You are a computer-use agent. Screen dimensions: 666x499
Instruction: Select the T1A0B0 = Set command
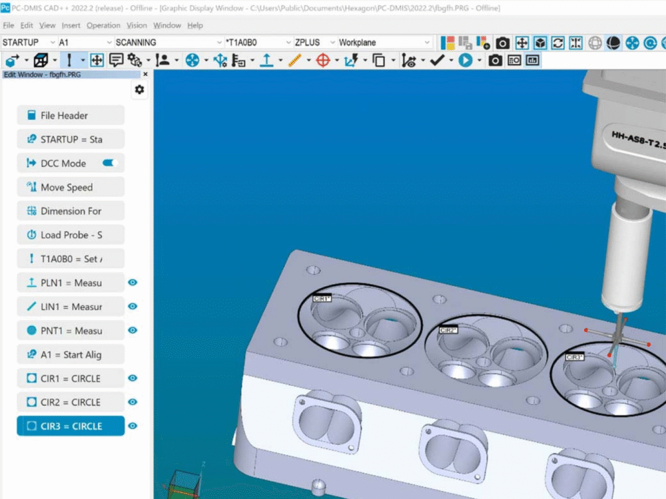pyautogui.click(x=71, y=259)
